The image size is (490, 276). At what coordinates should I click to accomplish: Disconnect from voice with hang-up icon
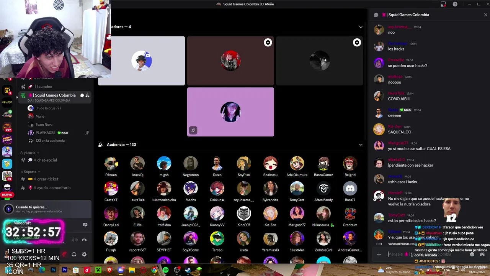[84, 240]
